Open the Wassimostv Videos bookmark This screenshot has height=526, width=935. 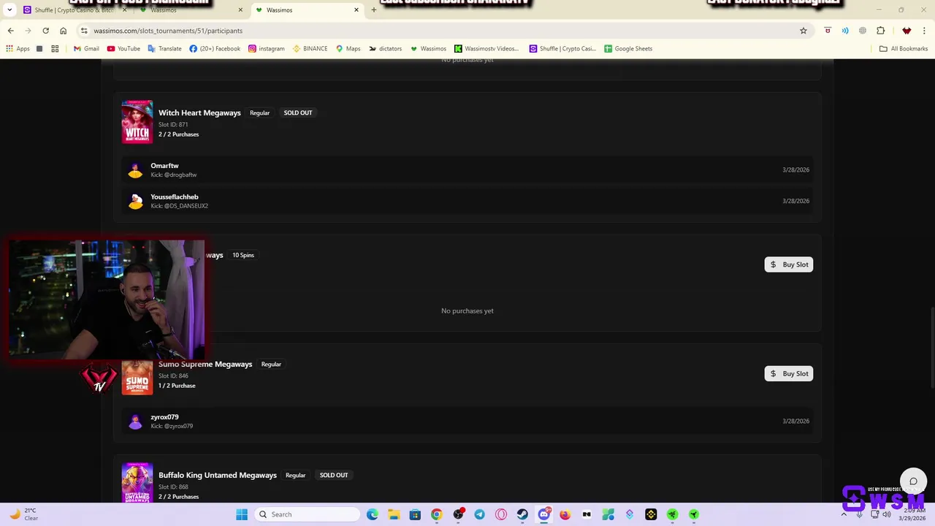[486, 49]
